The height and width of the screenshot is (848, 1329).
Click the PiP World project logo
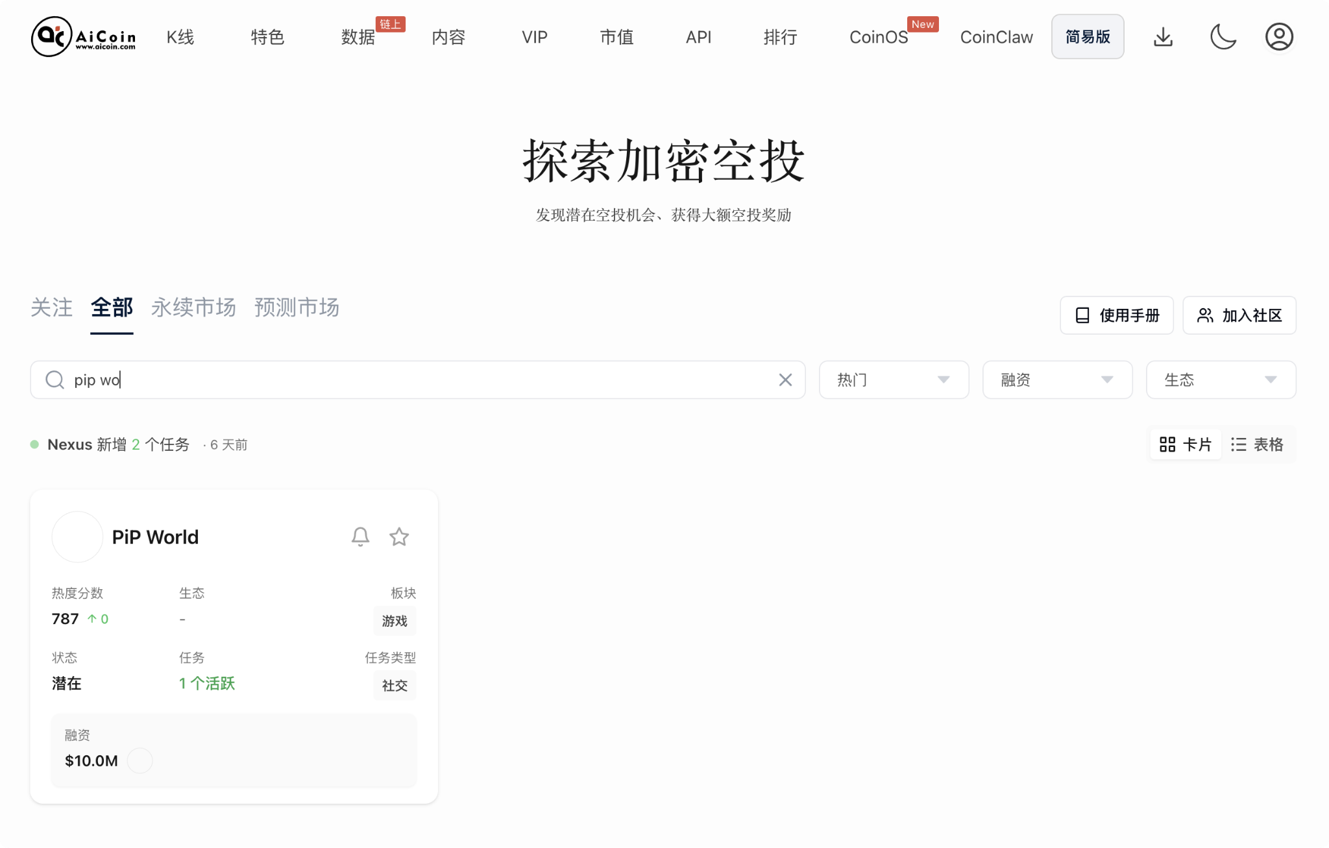pos(77,537)
